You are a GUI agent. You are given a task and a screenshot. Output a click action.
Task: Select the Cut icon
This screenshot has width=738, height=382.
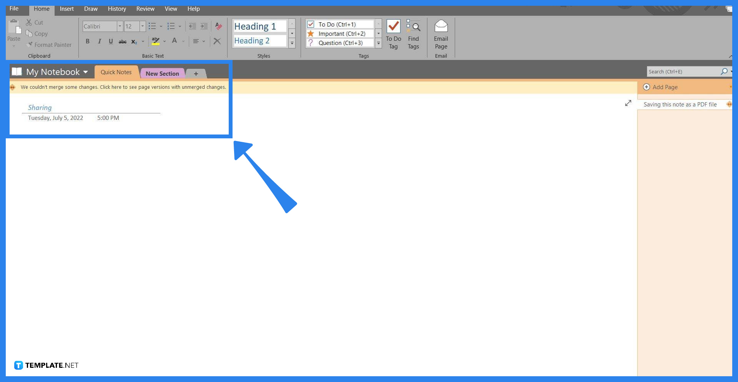pos(29,22)
